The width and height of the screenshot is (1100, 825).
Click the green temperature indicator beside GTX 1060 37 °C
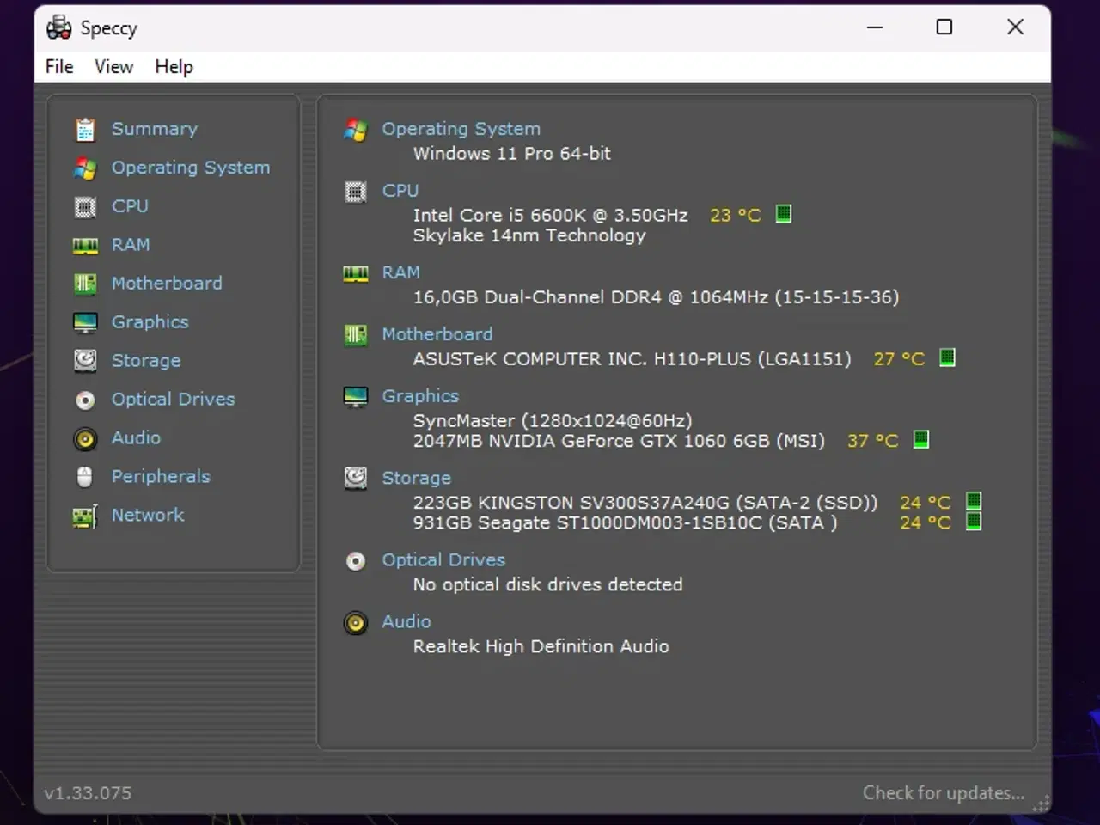920,440
